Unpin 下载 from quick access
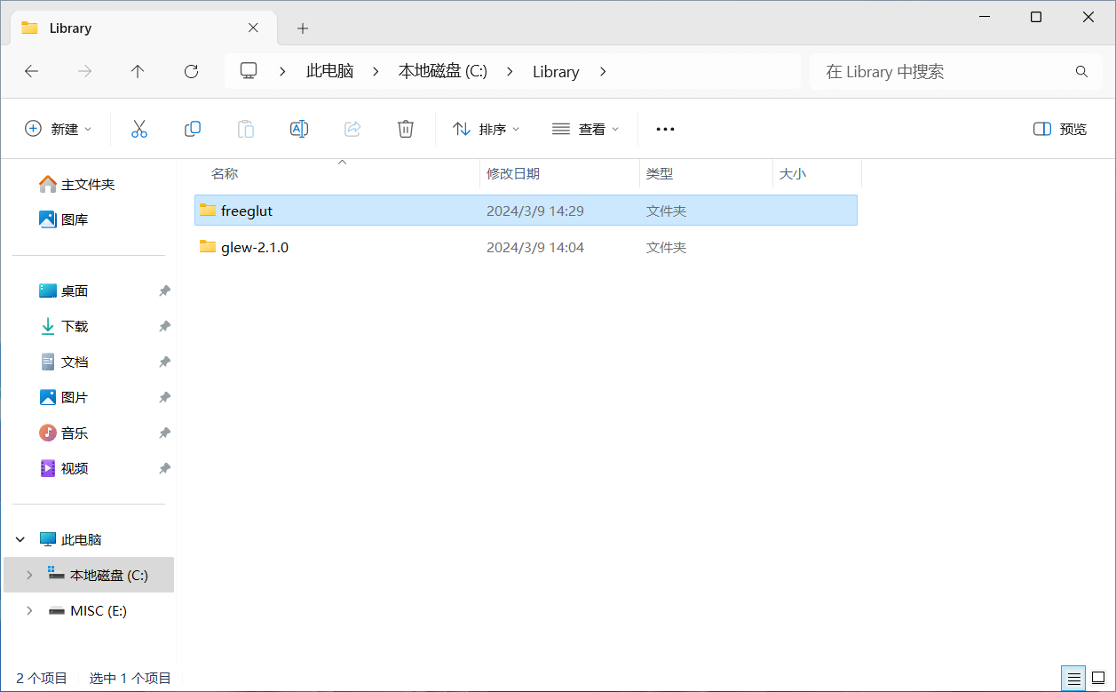 click(x=164, y=327)
